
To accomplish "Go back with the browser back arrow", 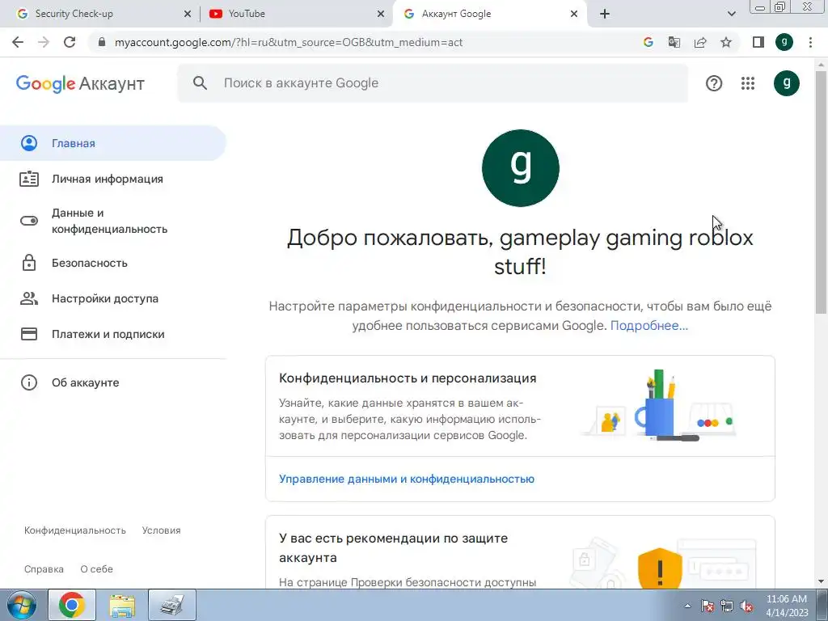I will pos(18,42).
